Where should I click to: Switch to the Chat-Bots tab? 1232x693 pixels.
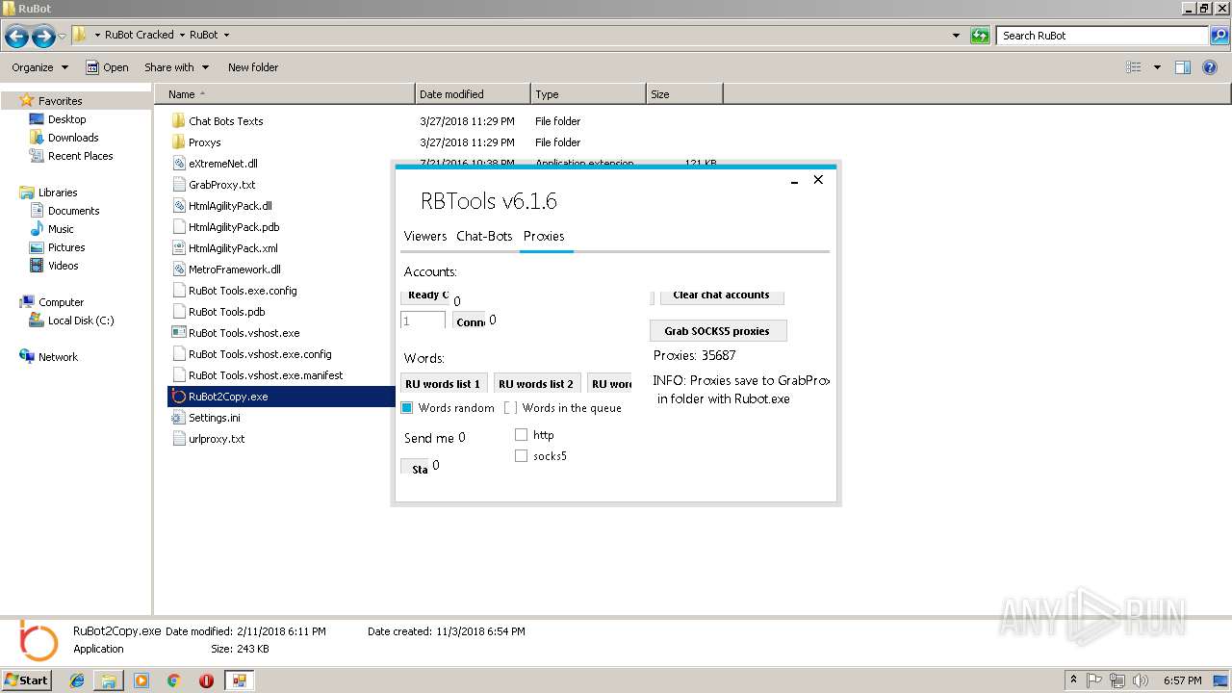coord(484,236)
